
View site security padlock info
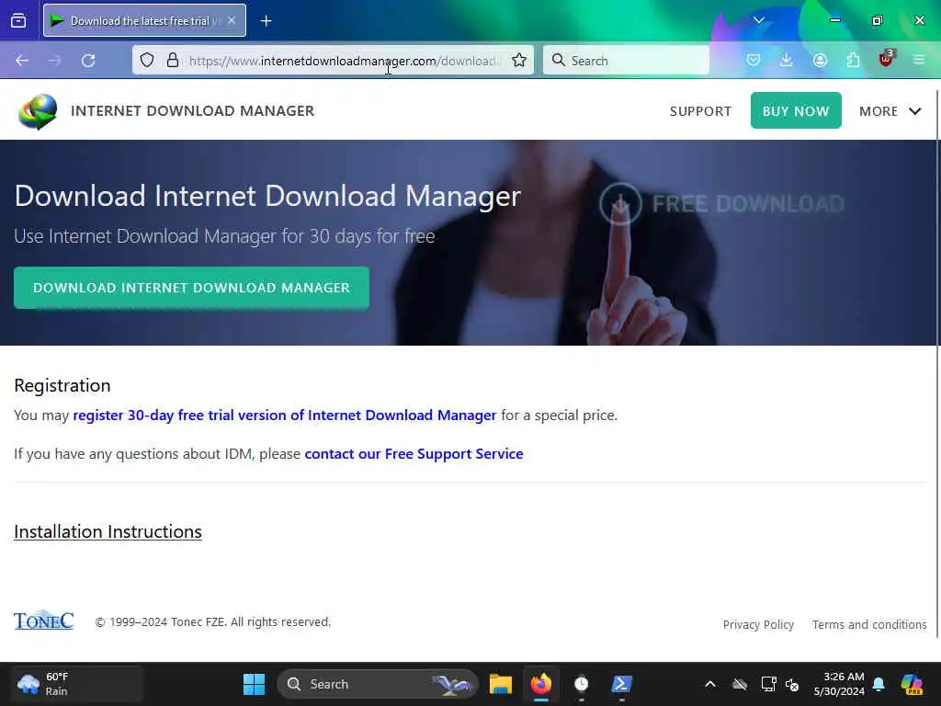tap(173, 60)
